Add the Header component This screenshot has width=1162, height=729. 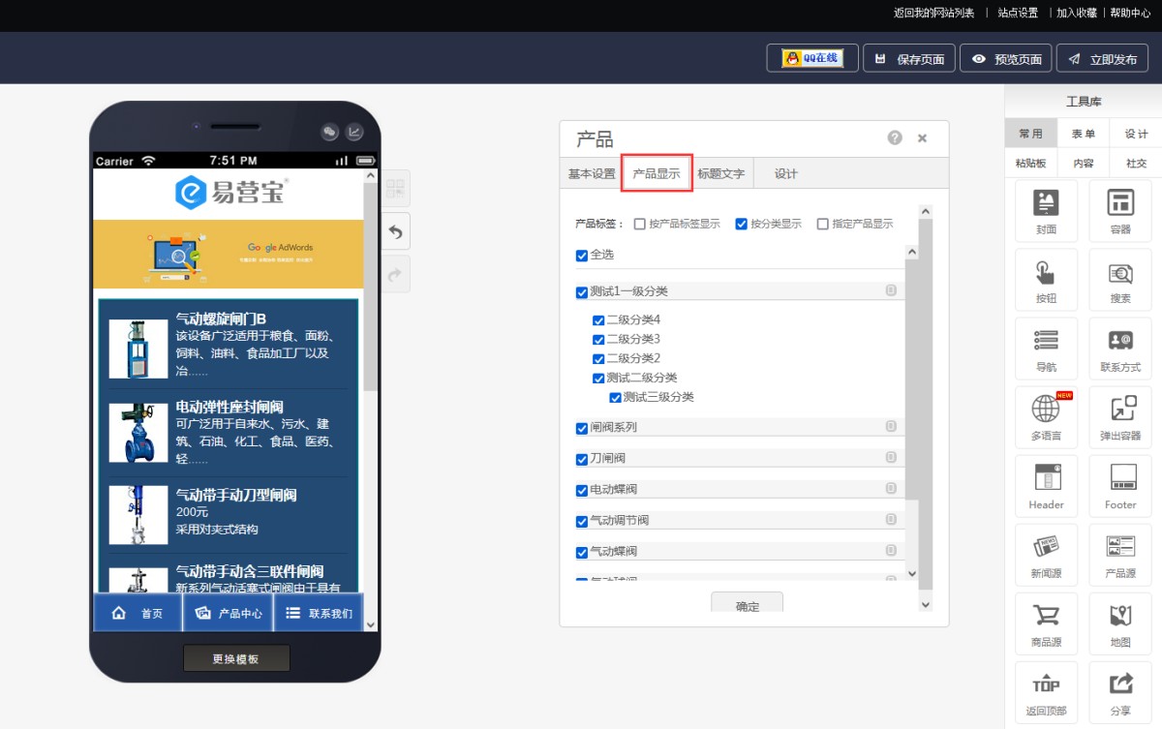1046,485
